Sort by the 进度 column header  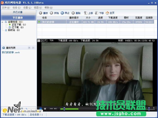point(101,18)
